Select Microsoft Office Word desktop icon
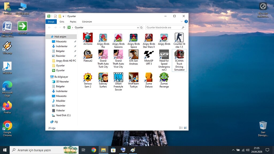Screen dimensions: 274x154 tap(7, 29)
